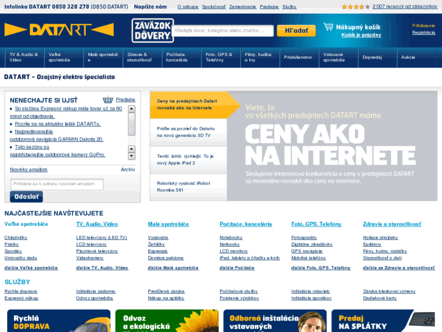Screen dimensions: 442x332
Task: Open Holiace strojčeky link
Action: 380,238
